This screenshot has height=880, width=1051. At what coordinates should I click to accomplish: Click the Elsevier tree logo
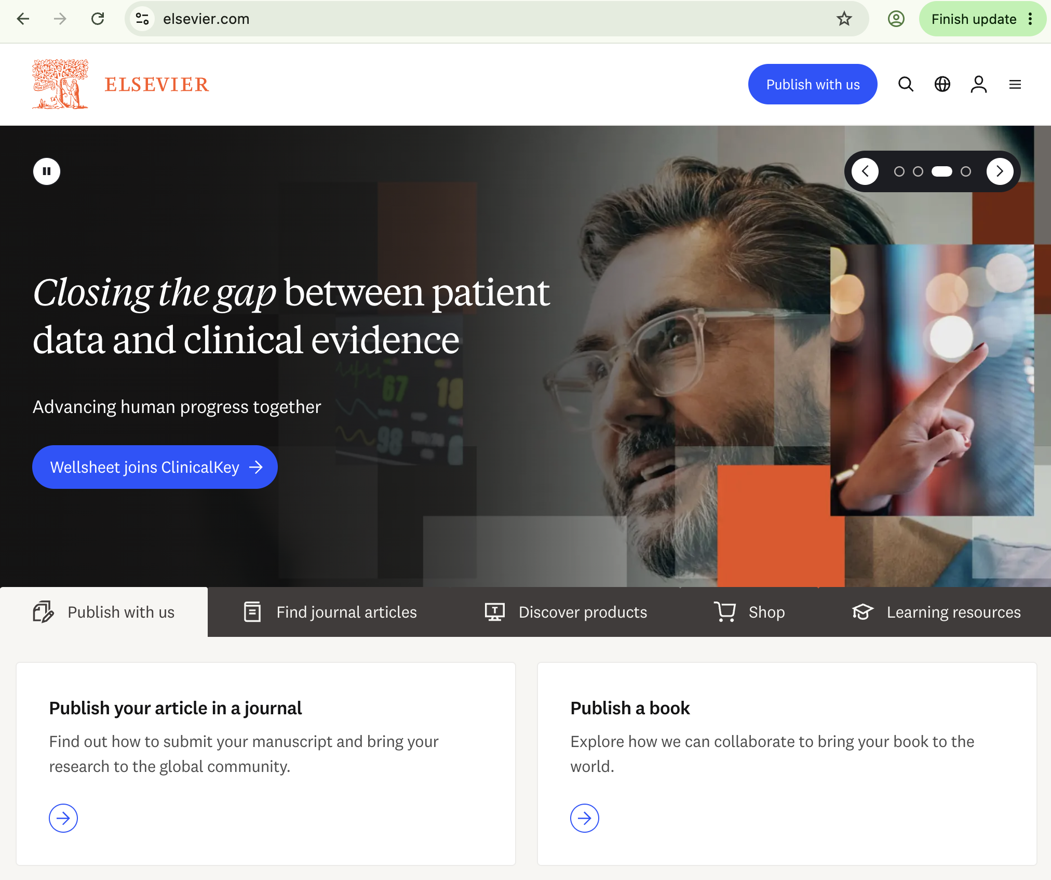(60, 84)
